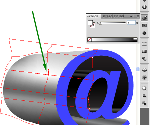Open the Appearance panel dock icon

pos(144,77)
